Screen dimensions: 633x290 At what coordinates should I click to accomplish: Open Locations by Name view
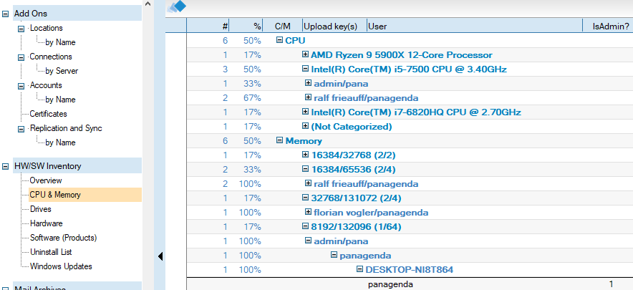60,42
